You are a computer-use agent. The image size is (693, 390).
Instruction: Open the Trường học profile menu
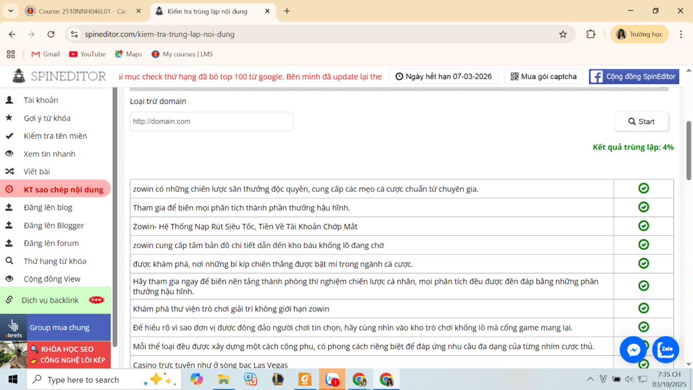(639, 34)
